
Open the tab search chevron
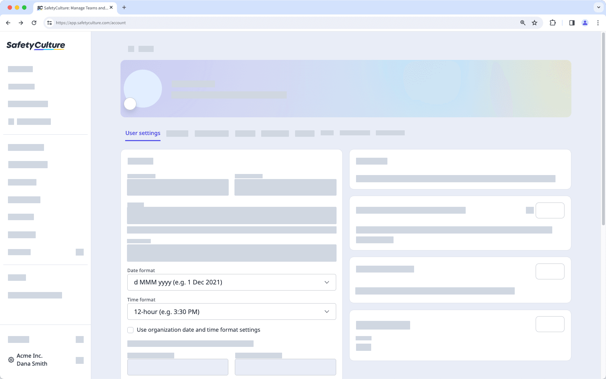pyautogui.click(x=598, y=7)
